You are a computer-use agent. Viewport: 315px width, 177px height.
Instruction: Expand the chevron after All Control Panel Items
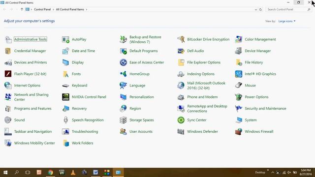click(87, 9)
